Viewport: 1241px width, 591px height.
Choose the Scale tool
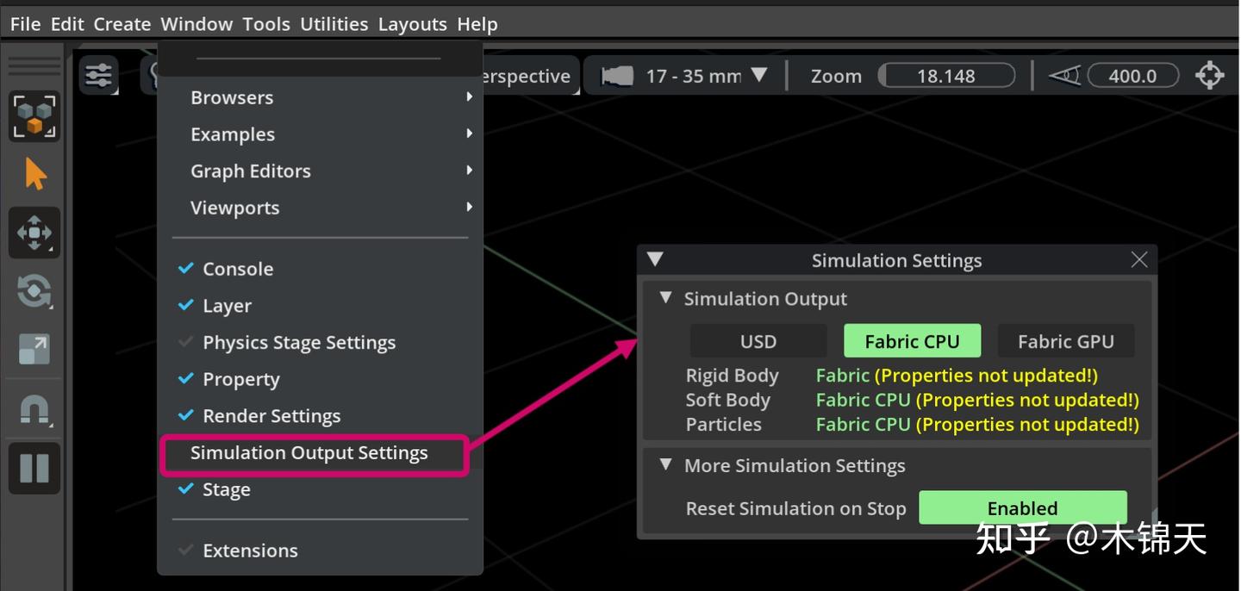tap(34, 349)
